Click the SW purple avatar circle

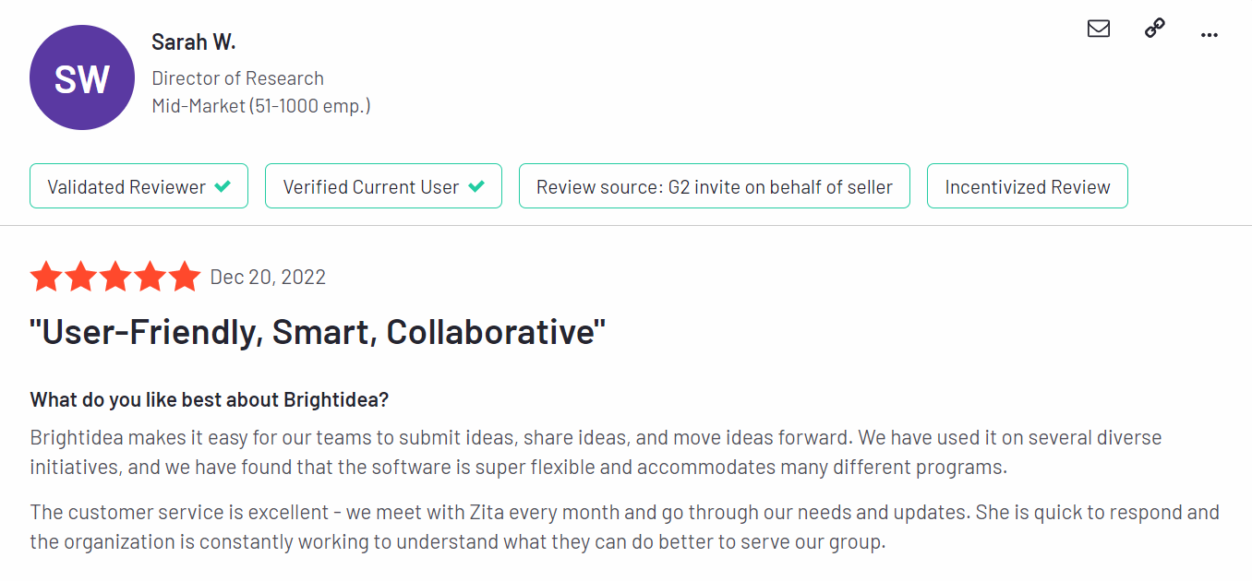[x=82, y=77]
